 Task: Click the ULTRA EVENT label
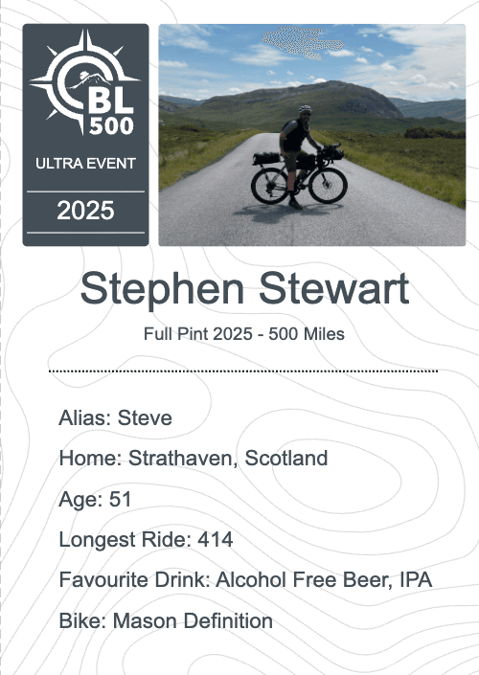coord(85,164)
